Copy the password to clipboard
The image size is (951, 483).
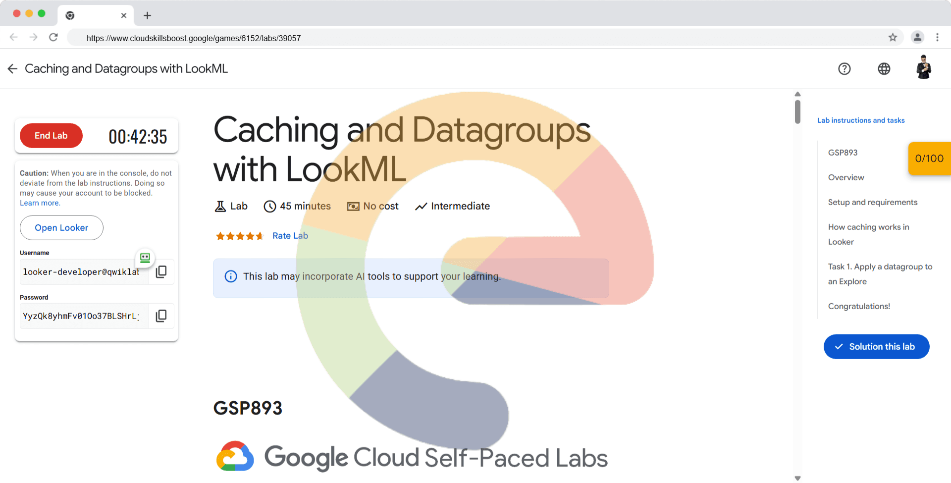tap(161, 316)
